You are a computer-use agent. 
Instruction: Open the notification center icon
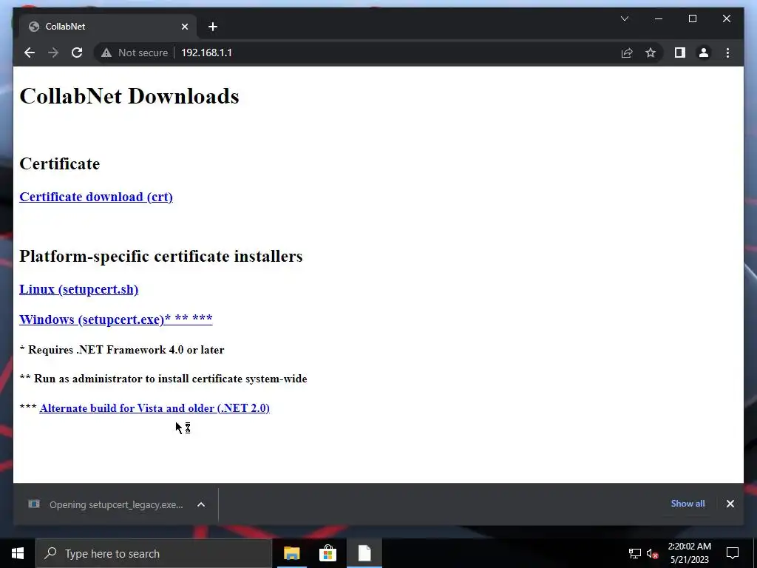(733, 553)
